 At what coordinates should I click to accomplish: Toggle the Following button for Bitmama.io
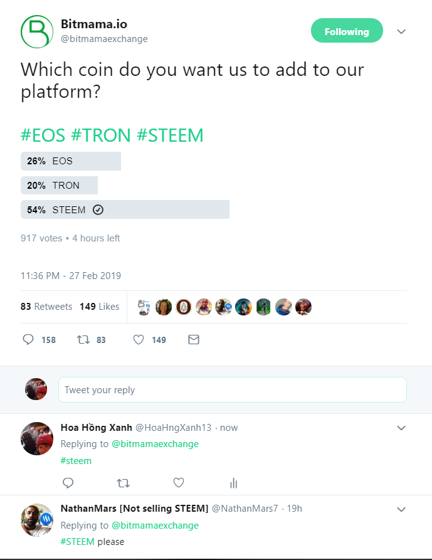coord(347,31)
